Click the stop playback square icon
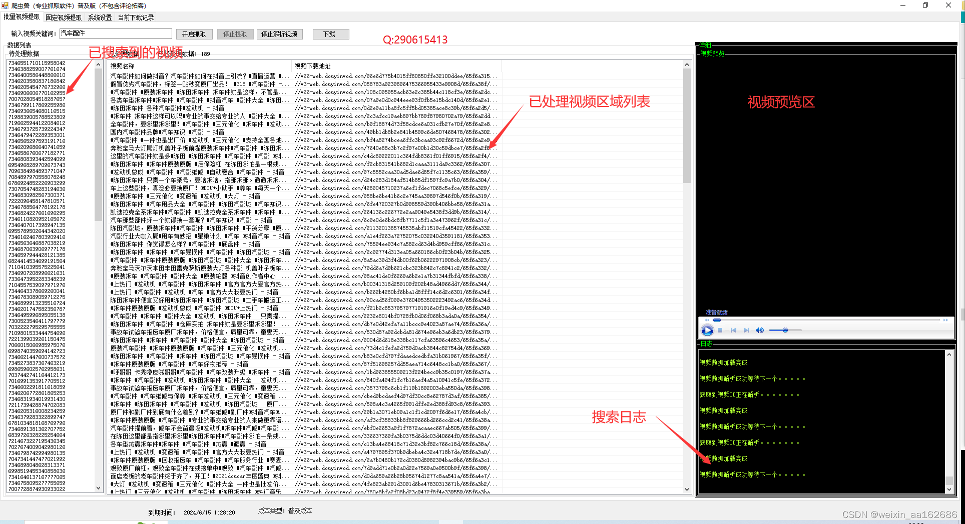Screen dimensions: 965x524 tap(720, 330)
